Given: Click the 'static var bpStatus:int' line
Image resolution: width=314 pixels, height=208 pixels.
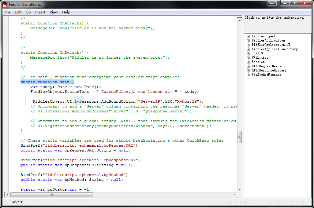Looking at the screenshot, I should (56, 189).
